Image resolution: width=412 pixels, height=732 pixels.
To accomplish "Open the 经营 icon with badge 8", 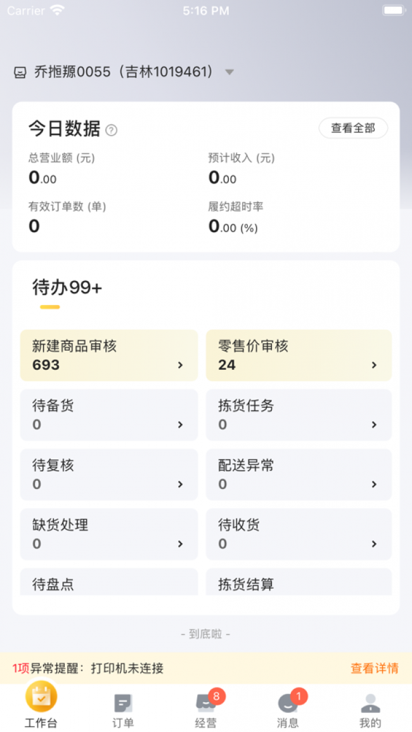I will [x=205, y=703].
